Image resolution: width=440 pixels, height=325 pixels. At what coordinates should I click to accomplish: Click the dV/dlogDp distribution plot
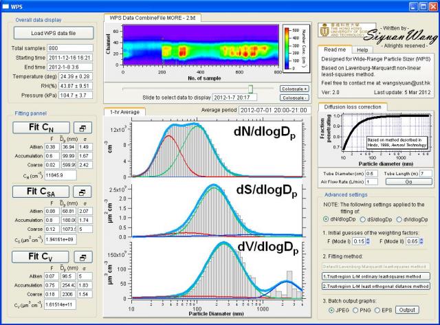pos(217,270)
